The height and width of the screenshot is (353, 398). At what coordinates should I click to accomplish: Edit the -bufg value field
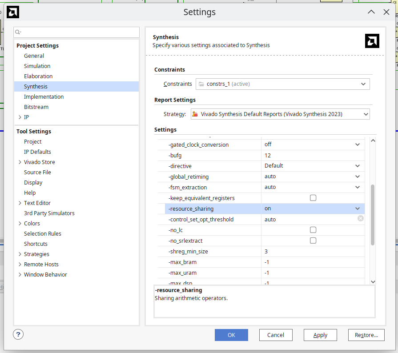(313, 155)
